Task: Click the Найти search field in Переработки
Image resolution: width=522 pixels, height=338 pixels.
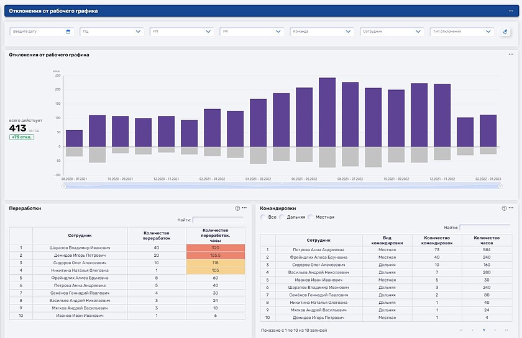Action: 218,220
